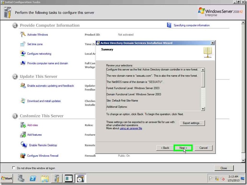Click the Activate Windows key icon
This screenshot has width=247, height=185.
point(23,34)
